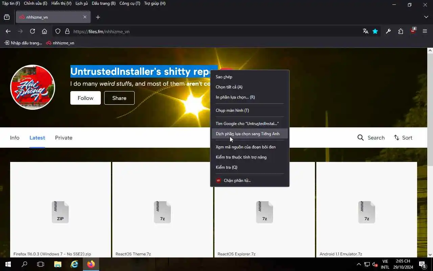Open the Công cụ (T) menu
The height and width of the screenshot is (271, 433).
pos(130,3)
